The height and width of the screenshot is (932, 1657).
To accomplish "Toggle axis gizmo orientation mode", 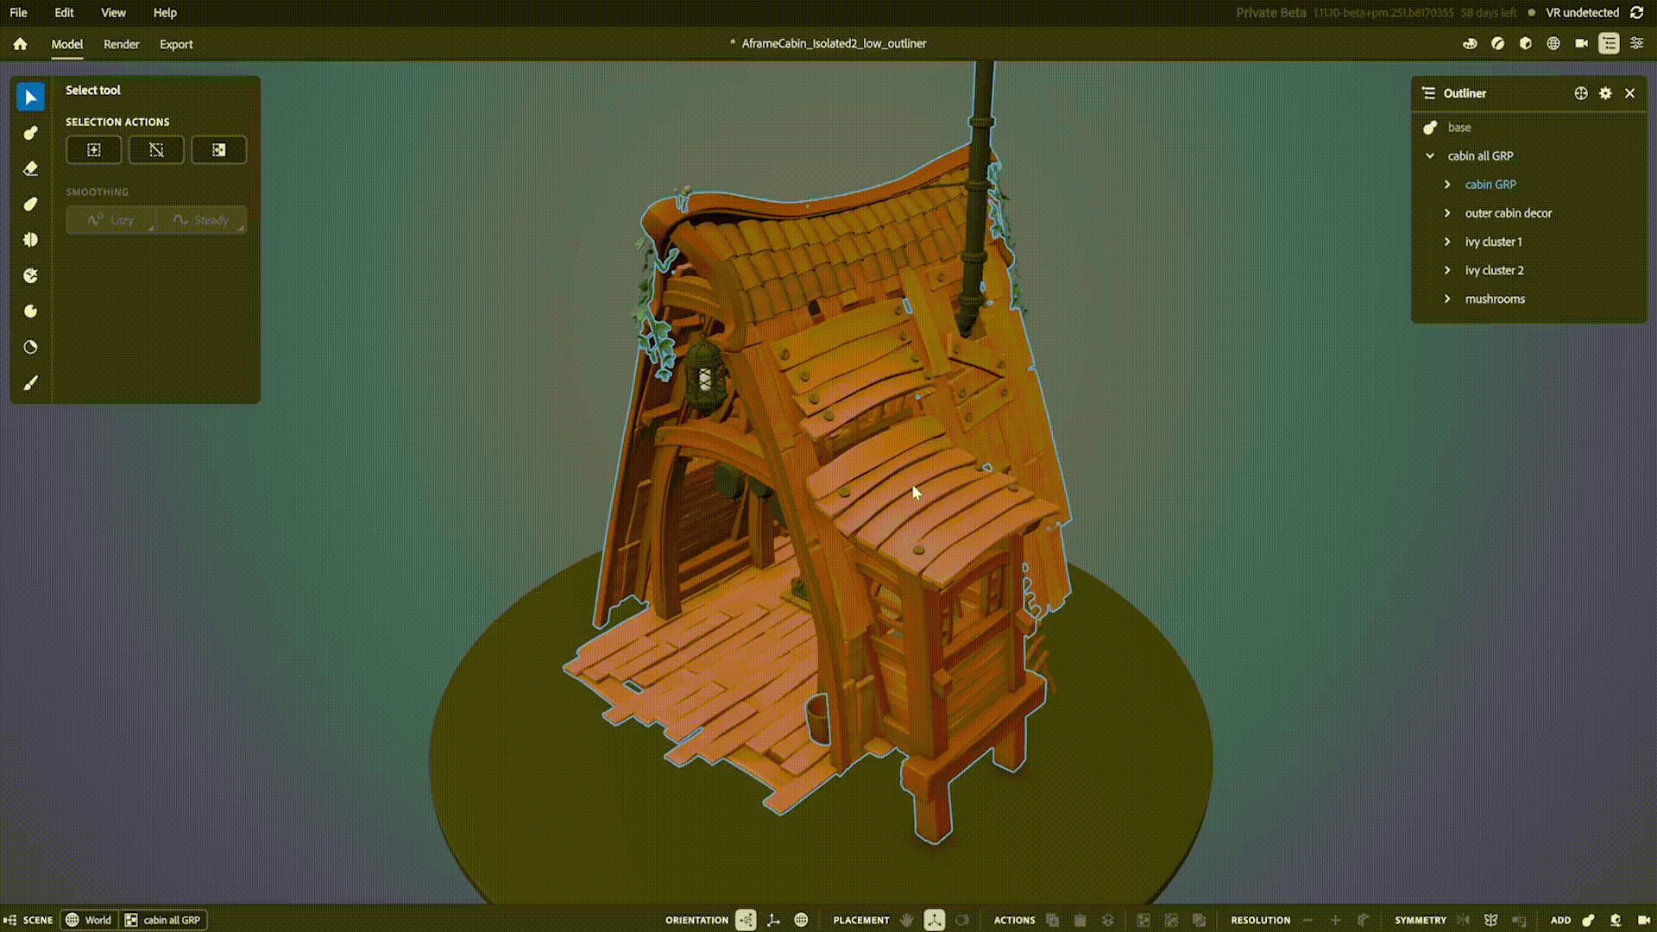I will pos(773,920).
